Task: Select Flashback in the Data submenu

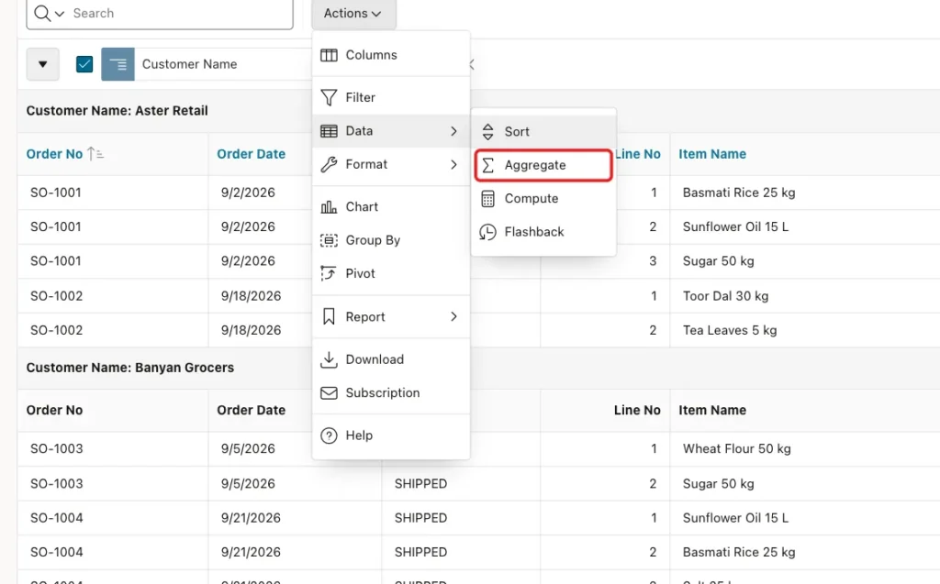Action: 543,232
